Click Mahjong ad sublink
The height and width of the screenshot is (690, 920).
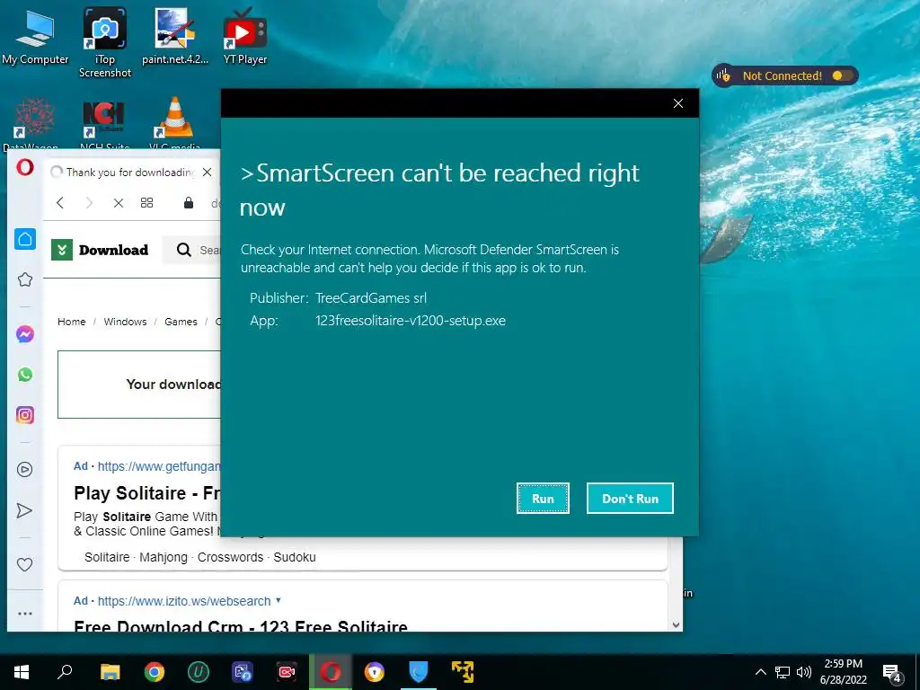pyautogui.click(x=164, y=557)
